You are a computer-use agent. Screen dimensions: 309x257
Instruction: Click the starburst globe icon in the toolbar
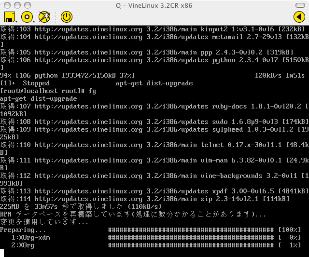click(44, 17)
